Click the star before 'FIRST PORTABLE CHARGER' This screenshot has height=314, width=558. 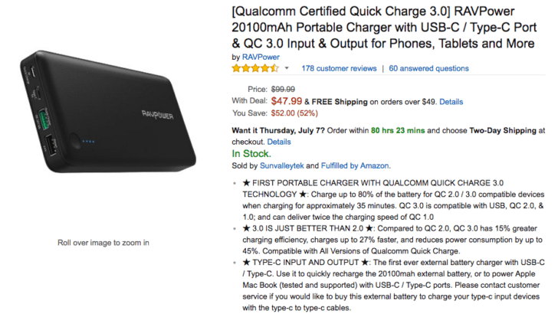tap(247, 185)
